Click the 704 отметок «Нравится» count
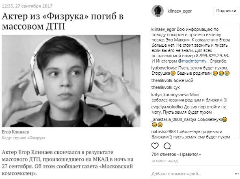 pos(176,154)
